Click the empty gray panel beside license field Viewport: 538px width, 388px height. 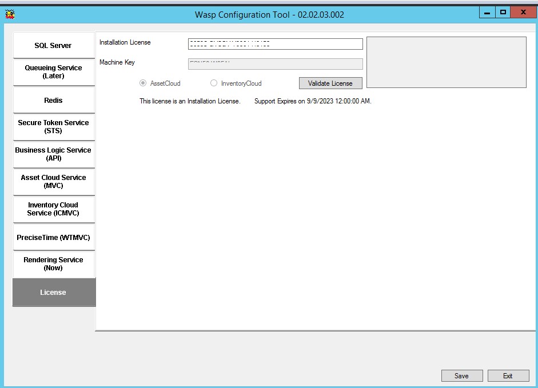(446, 62)
